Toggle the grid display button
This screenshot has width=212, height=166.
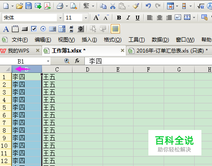pos(115,29)
